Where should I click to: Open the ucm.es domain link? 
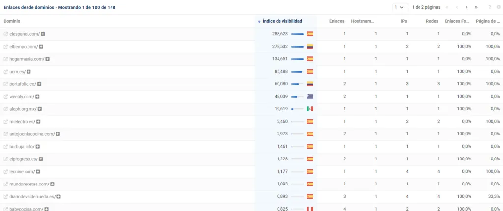pyautogui.click(x=18, y=72)
